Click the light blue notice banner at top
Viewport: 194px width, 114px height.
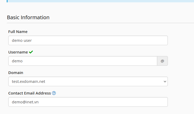click(100, 1)
